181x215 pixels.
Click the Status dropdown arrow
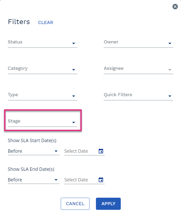coord(74,43)
